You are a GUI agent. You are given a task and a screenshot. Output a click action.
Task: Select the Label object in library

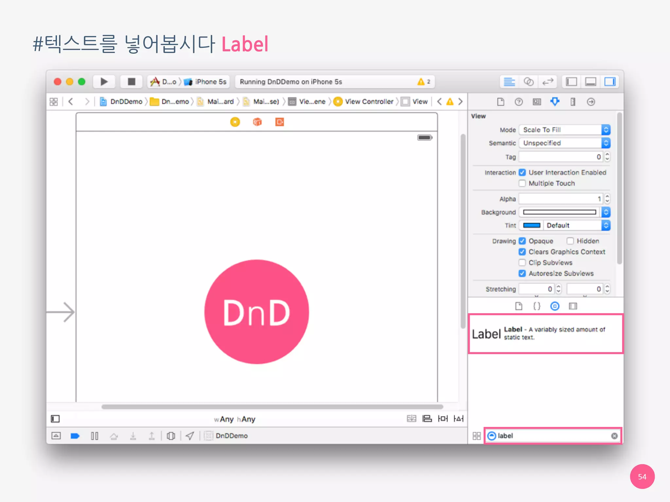click(546, 334)
